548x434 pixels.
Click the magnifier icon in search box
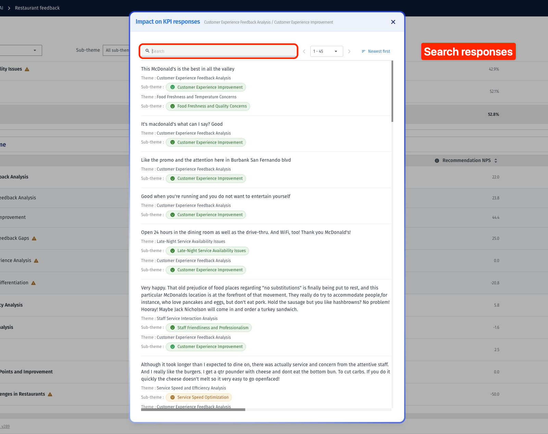pyautogui.click(x=147, y=51)
